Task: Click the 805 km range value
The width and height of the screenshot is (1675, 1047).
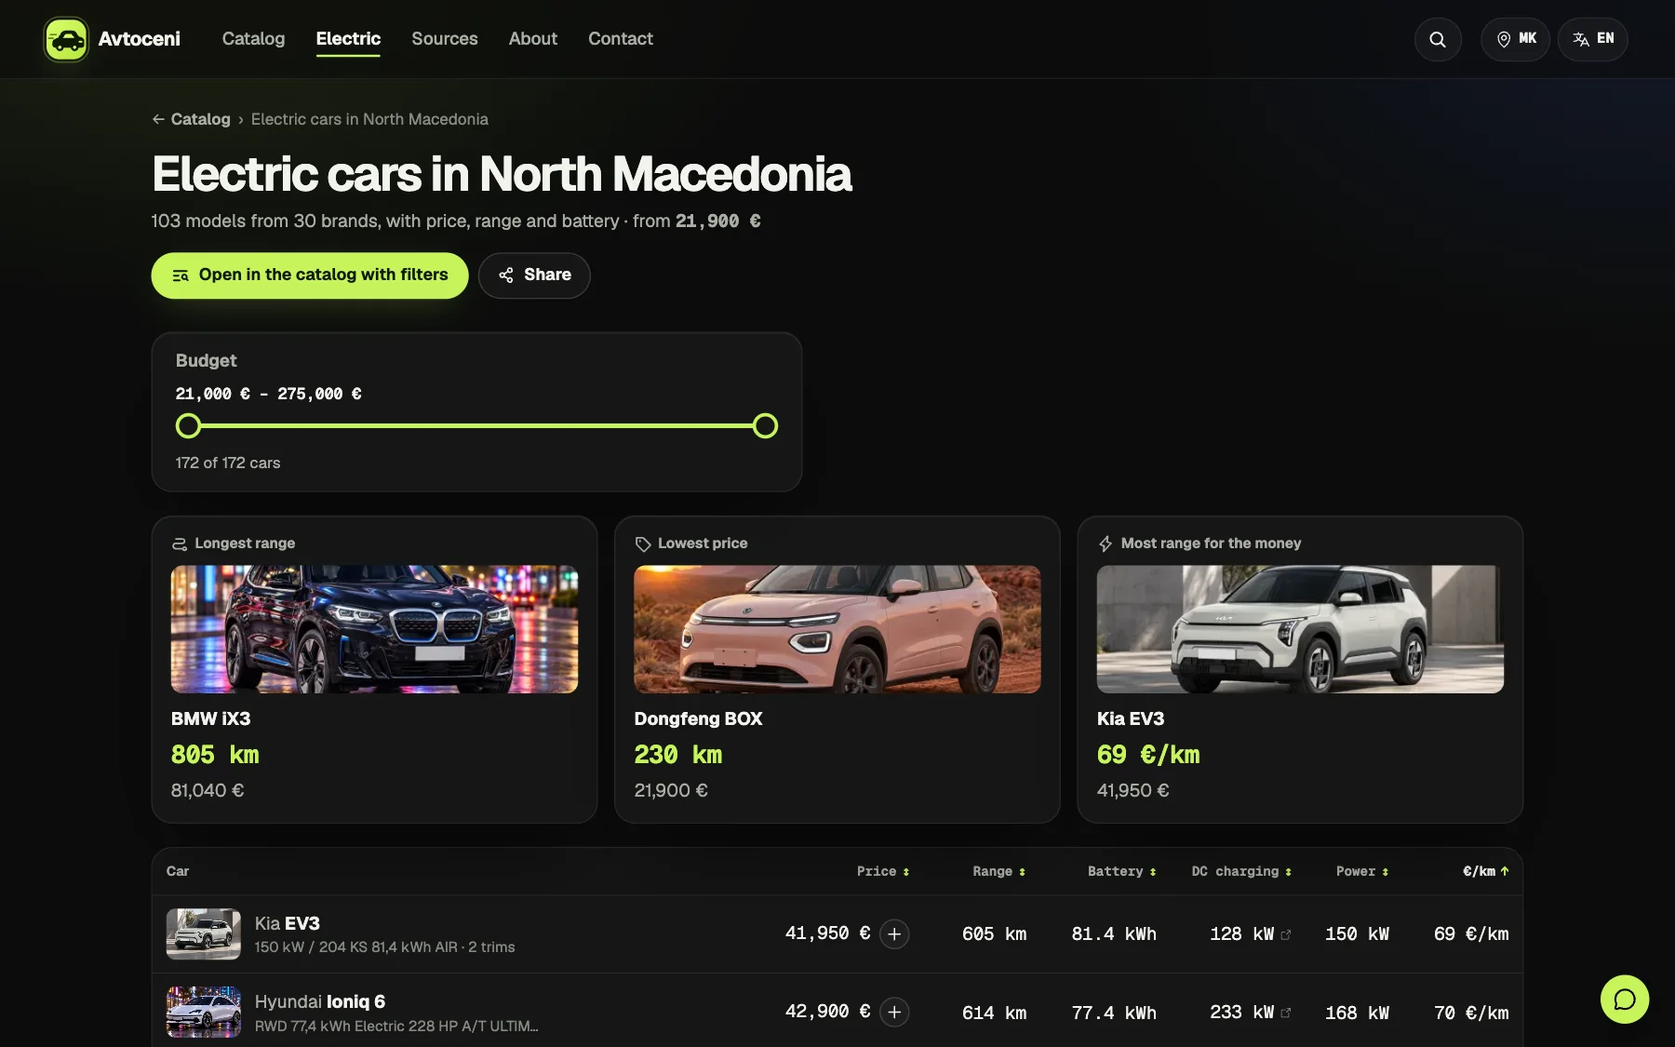Action: 215,755
